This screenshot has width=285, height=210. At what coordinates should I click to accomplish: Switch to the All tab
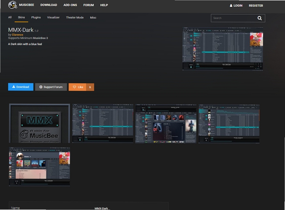coord(10,17)
